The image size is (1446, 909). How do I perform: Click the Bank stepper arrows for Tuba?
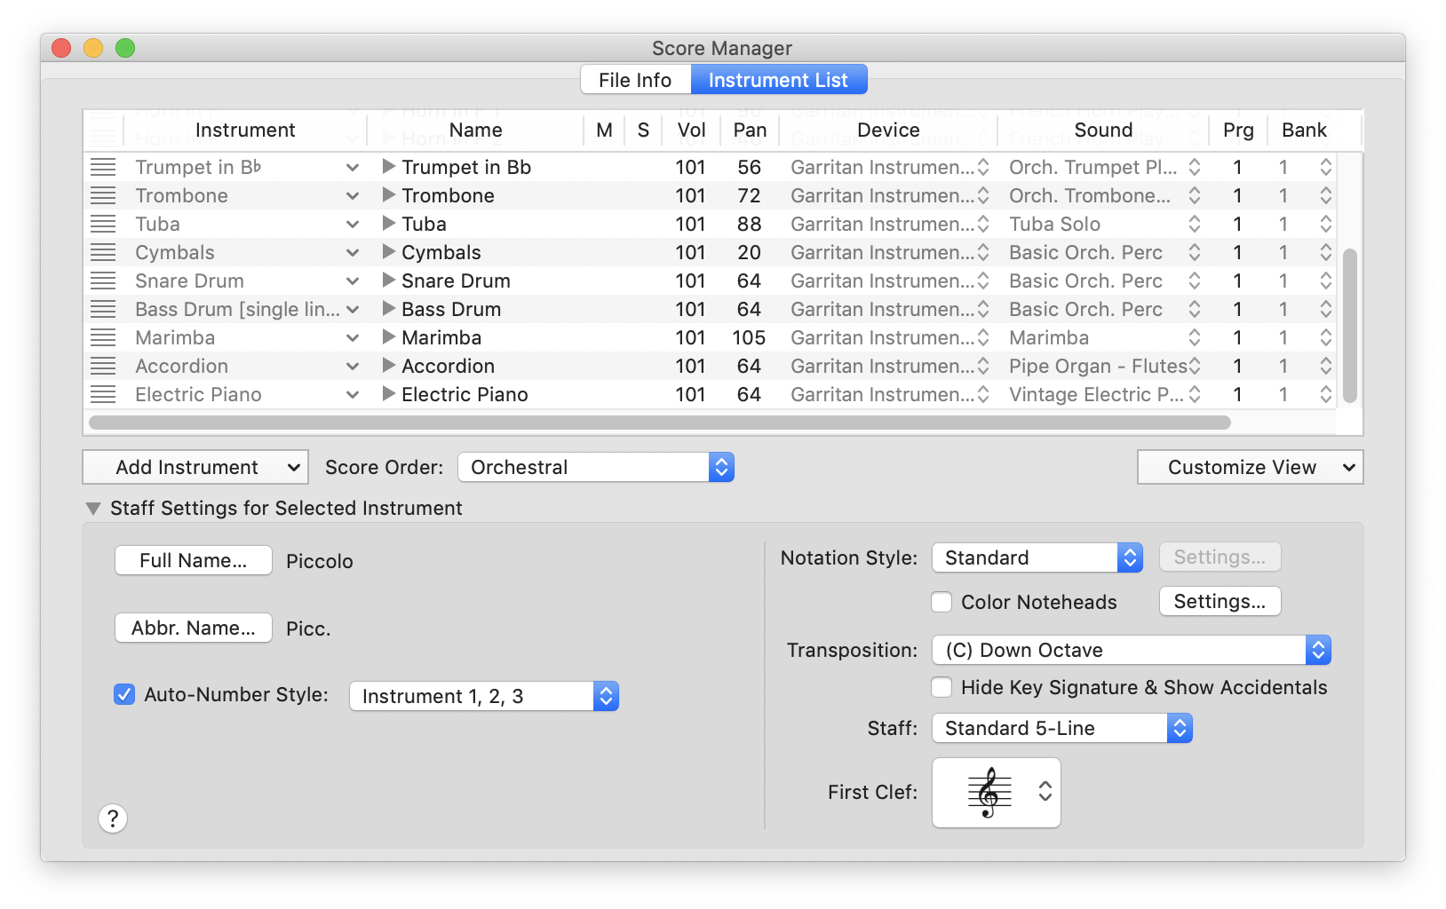(x=1325, y=224)
